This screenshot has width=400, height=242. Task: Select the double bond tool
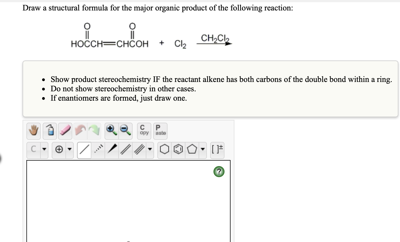pyautogui.click(x=125, y=149)
